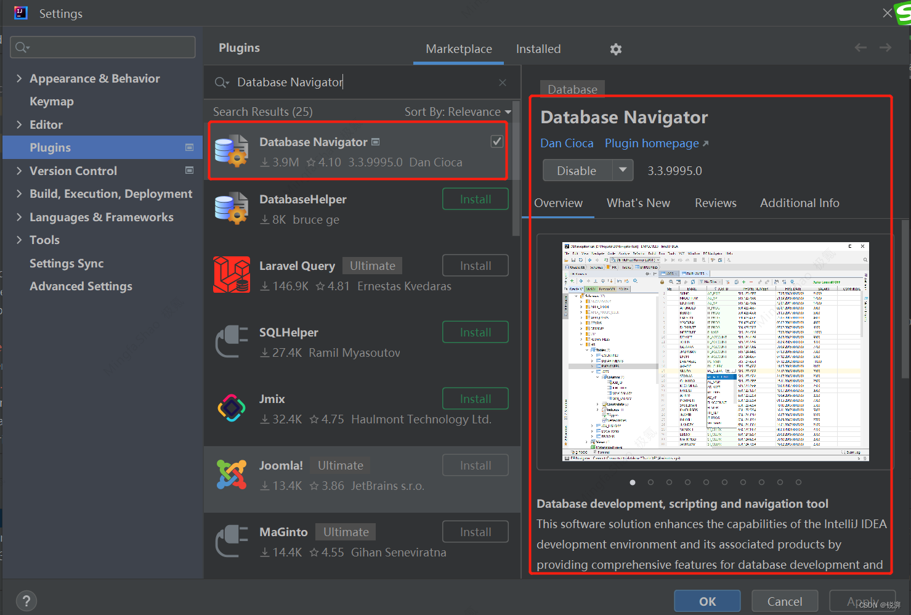The image size is (911, 615).
Task: Select Settings Sync in settings tree
Action: pyautogui.click(x=67, y=263)
